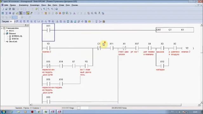The height and width of the screenshot is (114, 203).
Task: Open the Вид menu
Action: click(x=49, y=5)
